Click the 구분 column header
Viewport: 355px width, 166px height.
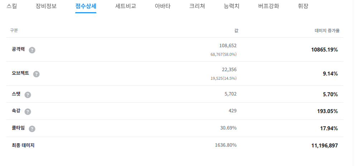point(14,31)
